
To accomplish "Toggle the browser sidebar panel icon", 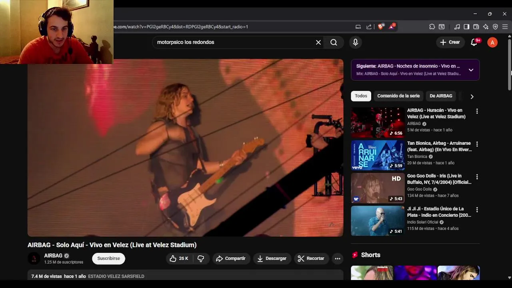I will 466,27.
